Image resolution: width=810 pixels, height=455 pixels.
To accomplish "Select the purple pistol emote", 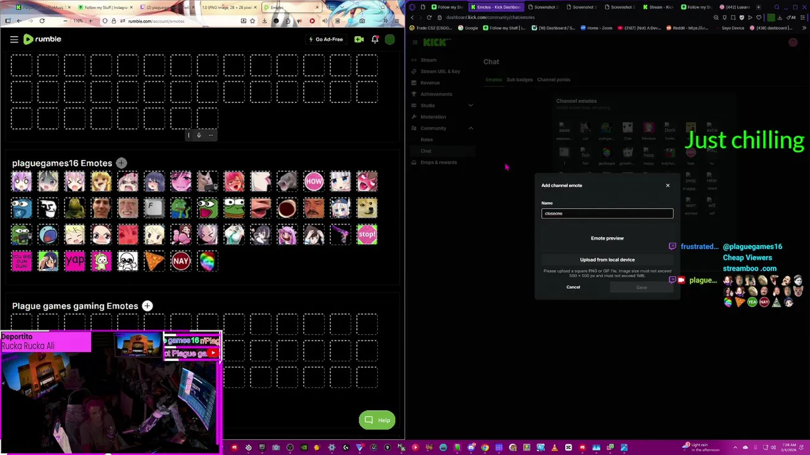I will [340, 234].
